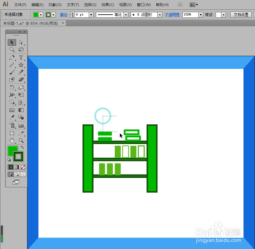Viewport: 255px width, 249px height.
Task: Select the Column Graph tool
Action: (x=21, y=125)
